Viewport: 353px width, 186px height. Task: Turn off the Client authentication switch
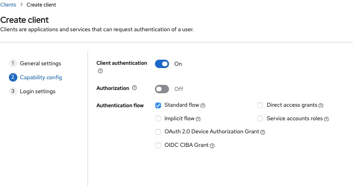(162, 64)
